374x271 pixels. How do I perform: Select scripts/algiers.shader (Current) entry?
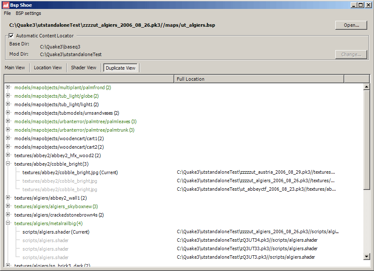[56, 232]
